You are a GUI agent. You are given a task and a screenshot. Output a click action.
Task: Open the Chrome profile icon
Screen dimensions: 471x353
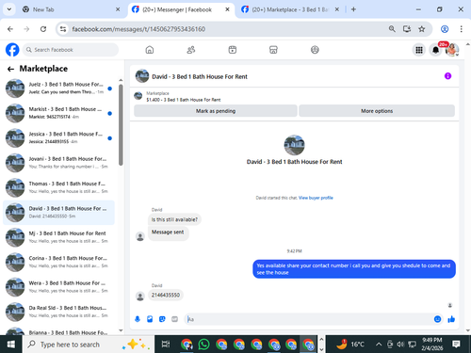445,29
